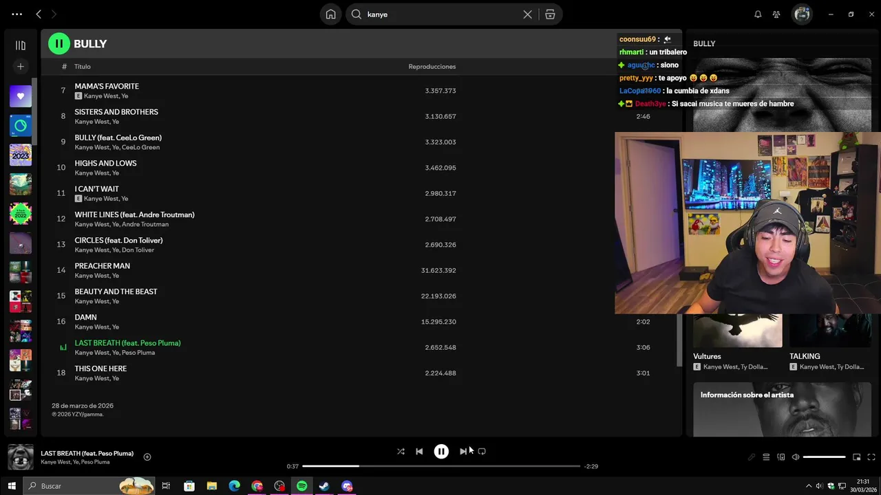Toggle the lyrics microphone icon
The image size is (881, 495).
[752, 457]
